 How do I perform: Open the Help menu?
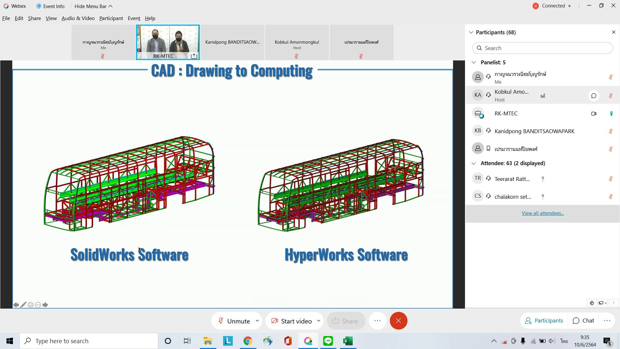coord(150,18)
